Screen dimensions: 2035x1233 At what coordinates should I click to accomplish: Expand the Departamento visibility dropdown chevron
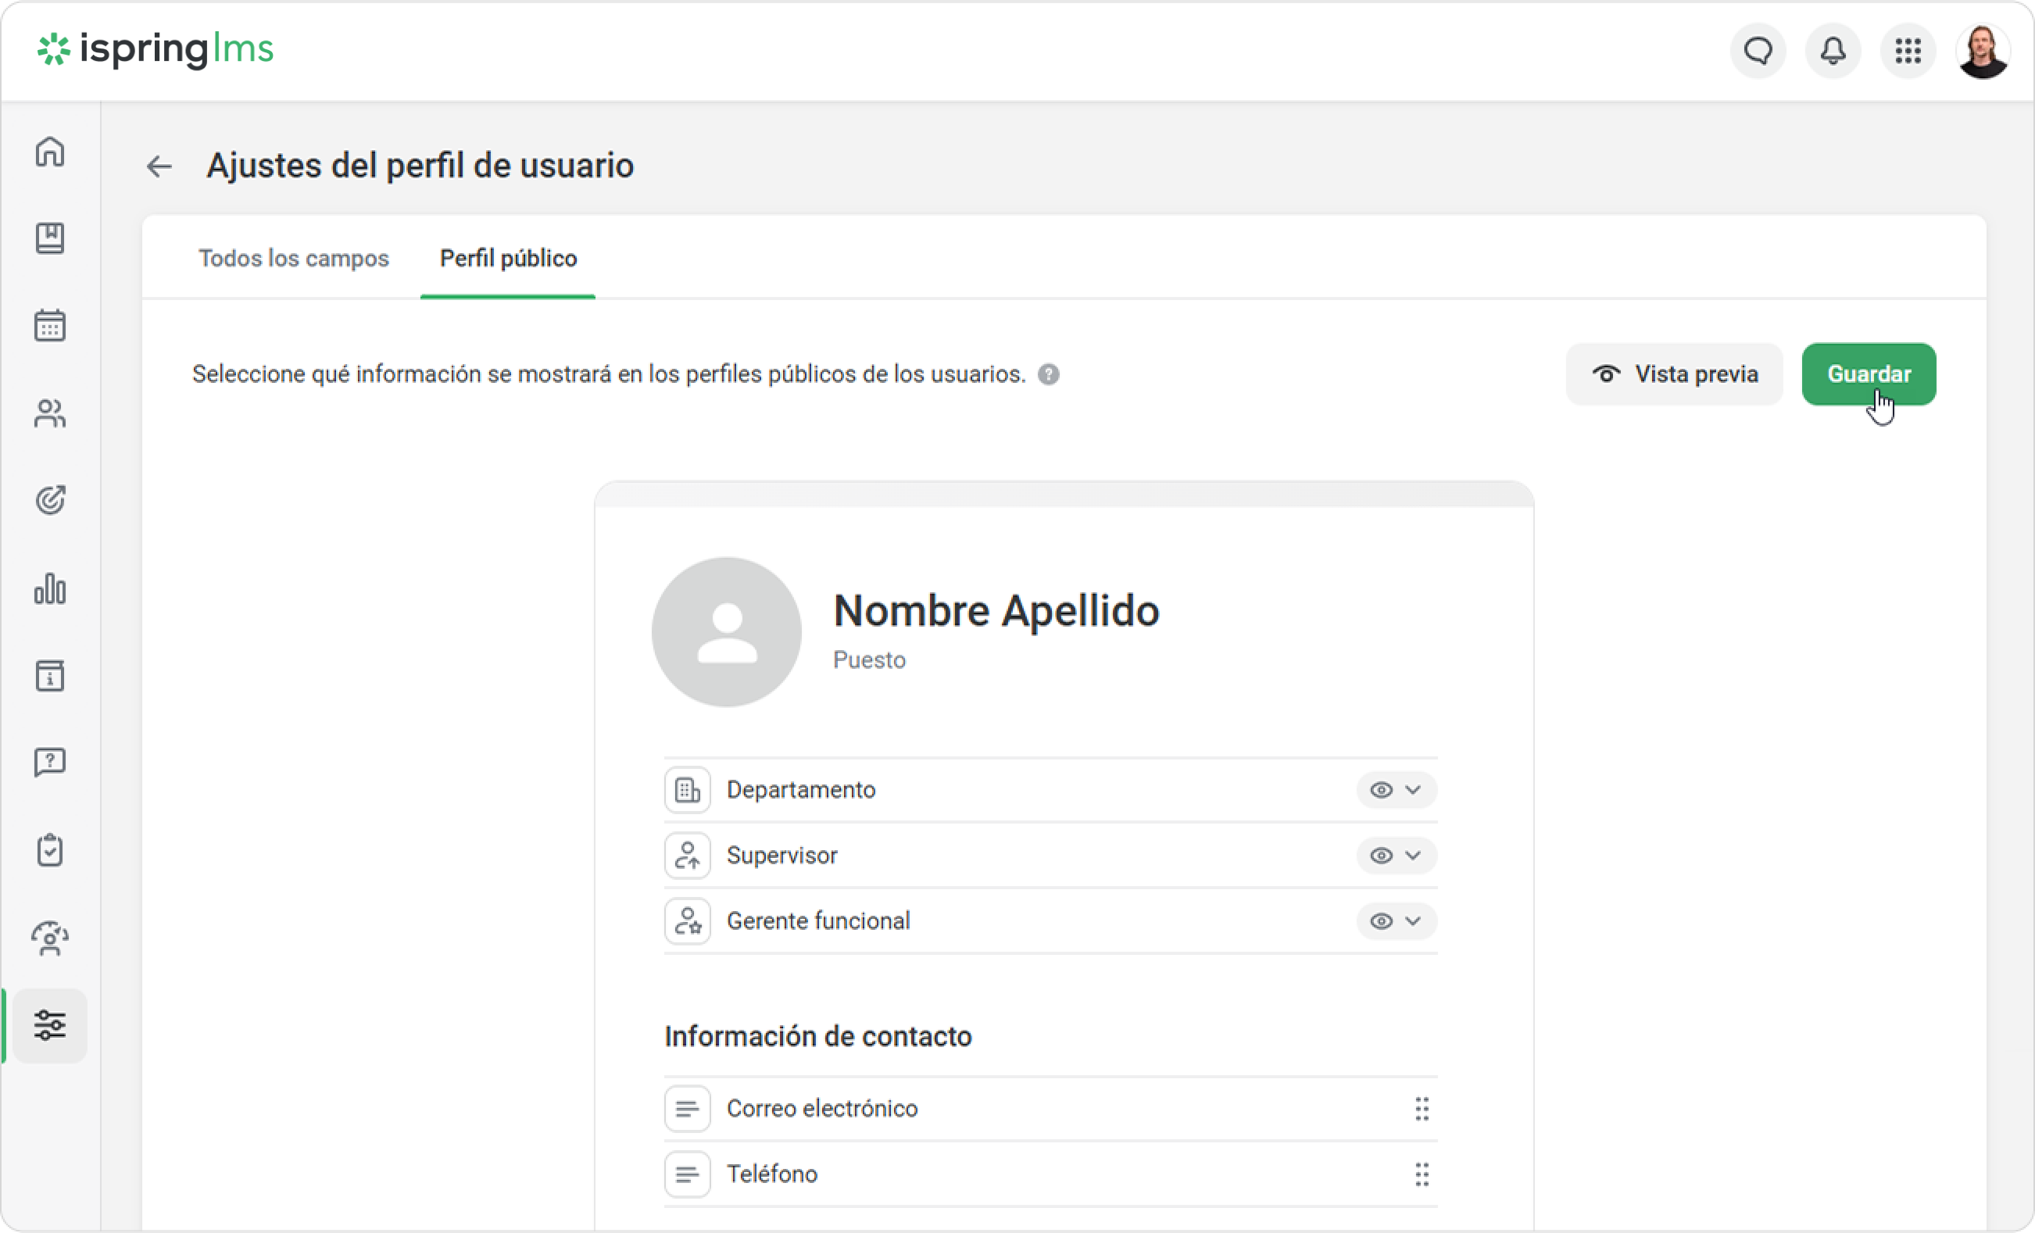1413,790
